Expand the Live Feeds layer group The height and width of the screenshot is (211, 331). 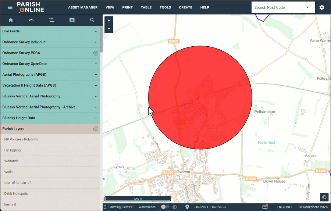[96, 31]
